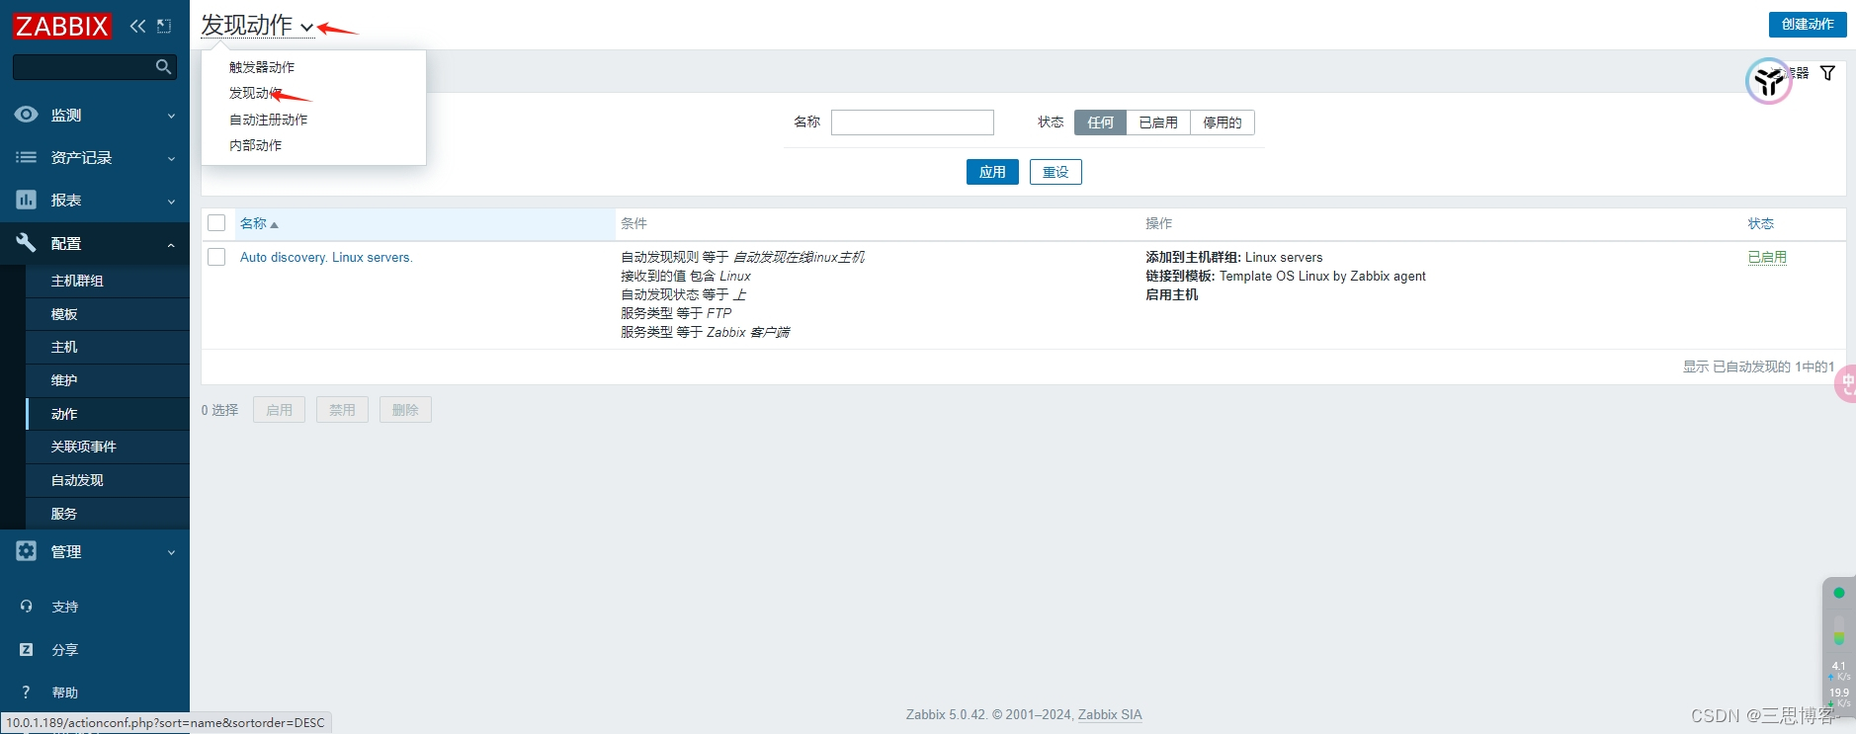Expand the 报表 menu section
This screenshot has width=1856, height=734.
[x=171, y=201]
